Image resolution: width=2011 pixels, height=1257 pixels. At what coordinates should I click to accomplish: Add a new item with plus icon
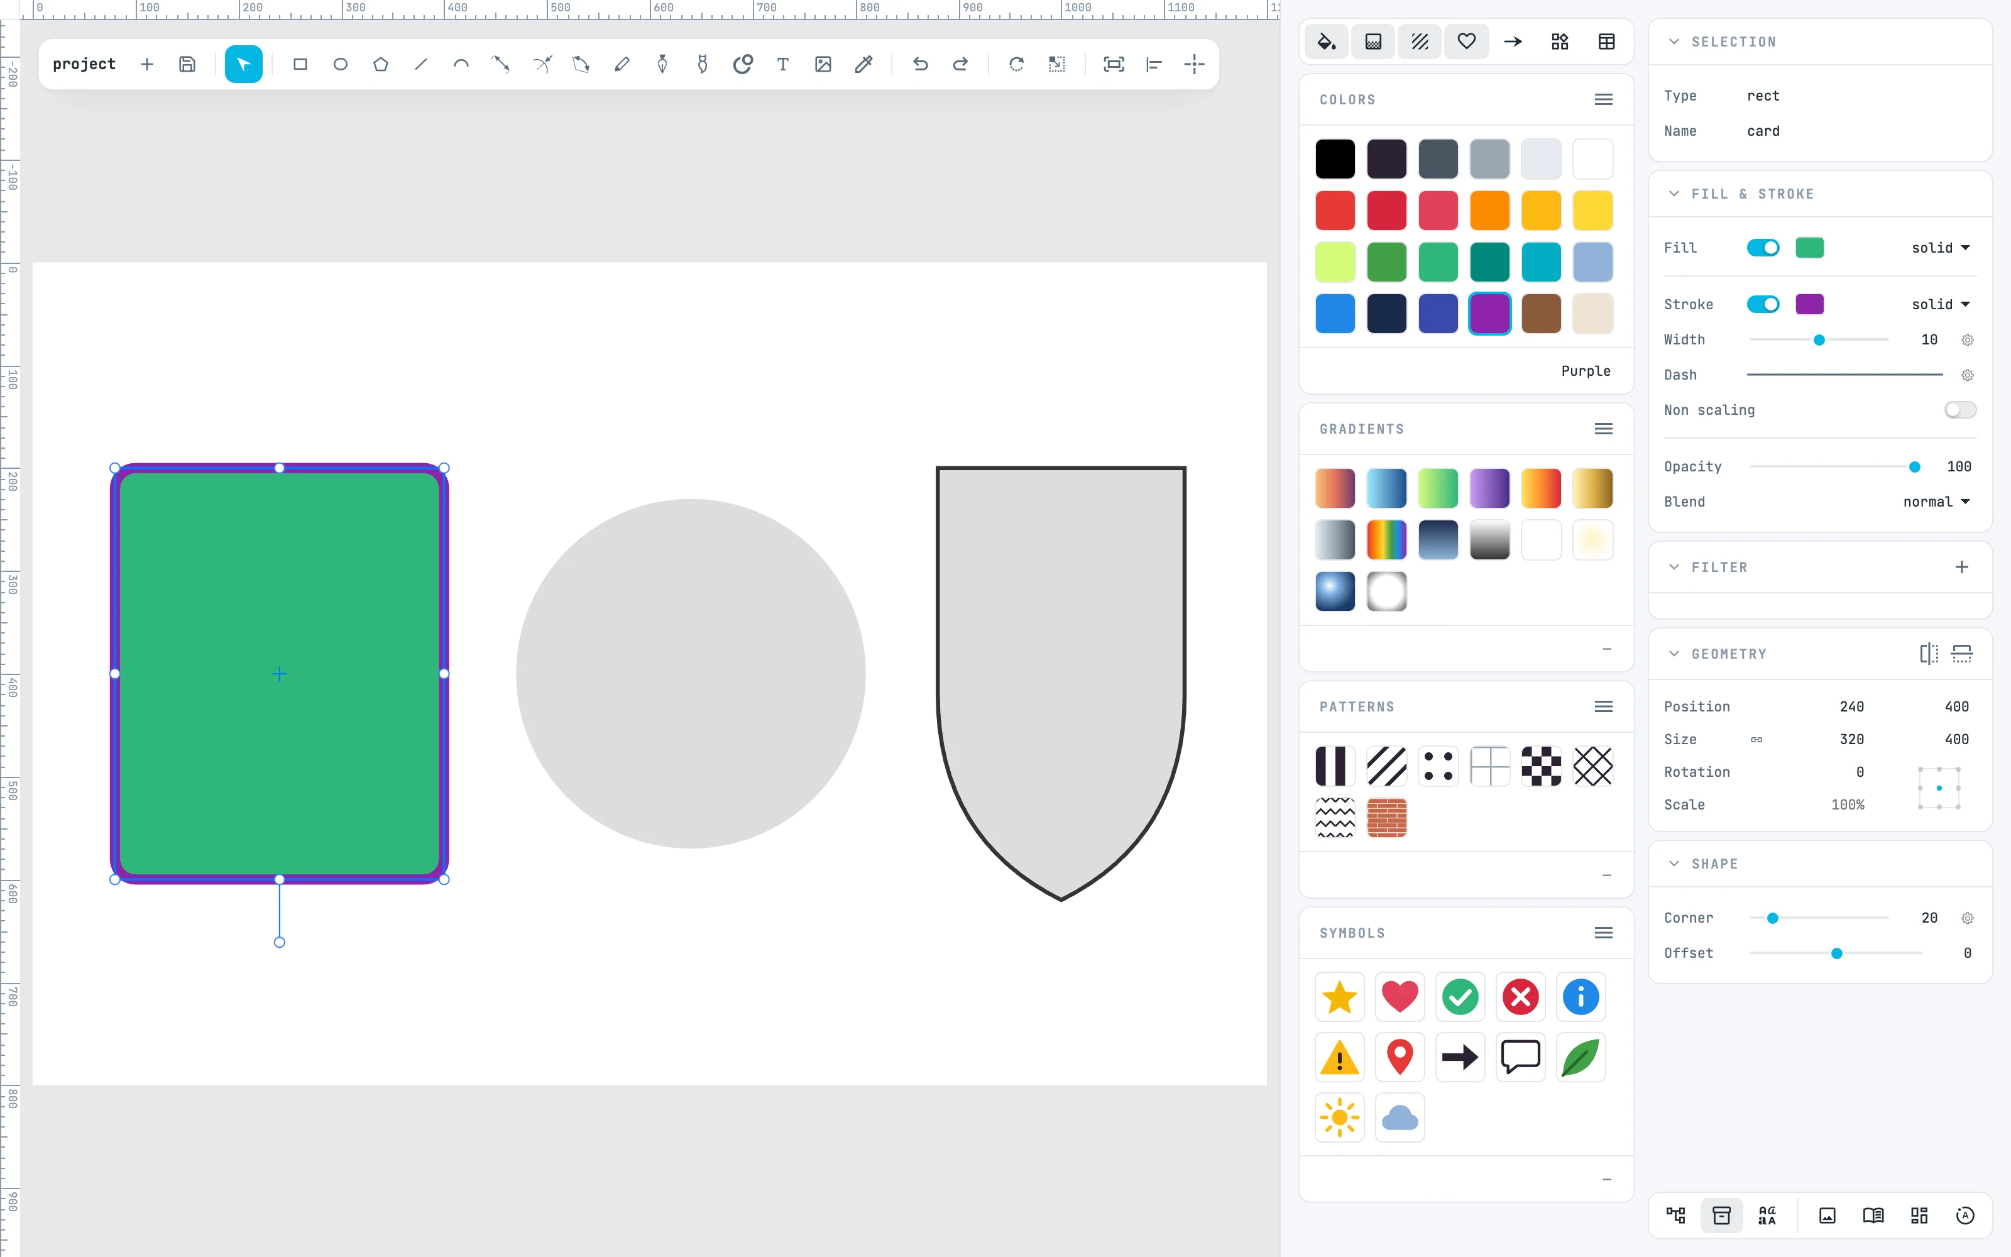(x=147, y=64)
